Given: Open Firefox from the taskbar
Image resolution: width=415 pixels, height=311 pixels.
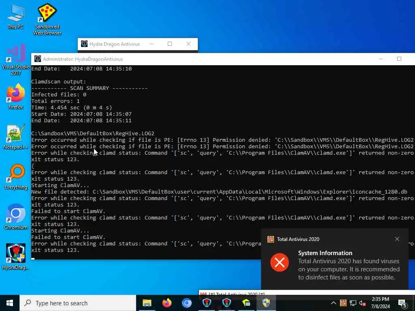Looking at the screenshot, I should tap(167, 303).
